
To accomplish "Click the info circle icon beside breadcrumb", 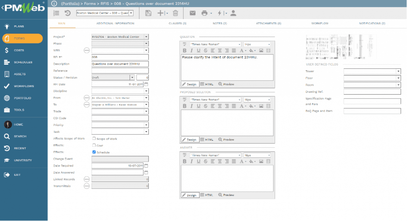I will (x=54, y=4).
